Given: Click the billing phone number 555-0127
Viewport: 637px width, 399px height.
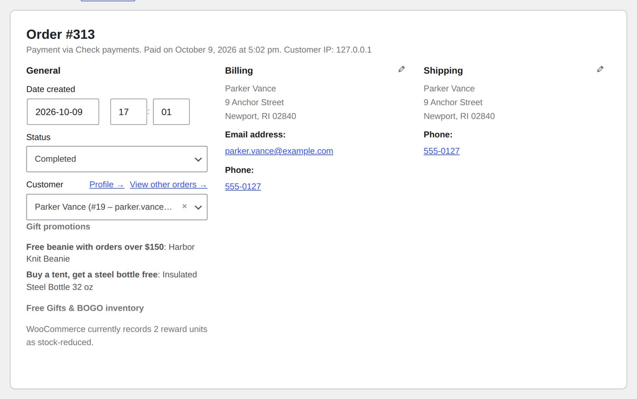Looking at the screenshot, I should pyautogui.click(x=243, y=186).
